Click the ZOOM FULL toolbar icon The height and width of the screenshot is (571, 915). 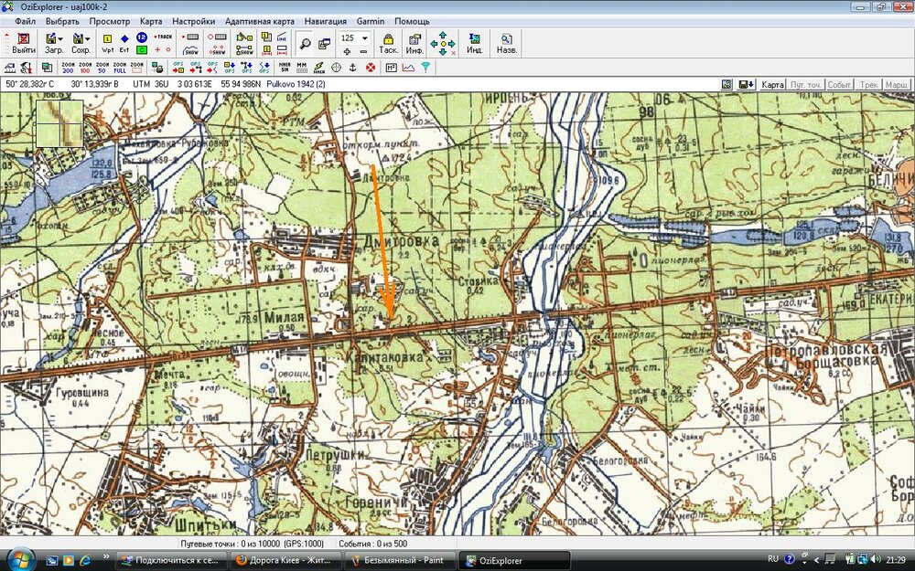click(x=120, y=68)
